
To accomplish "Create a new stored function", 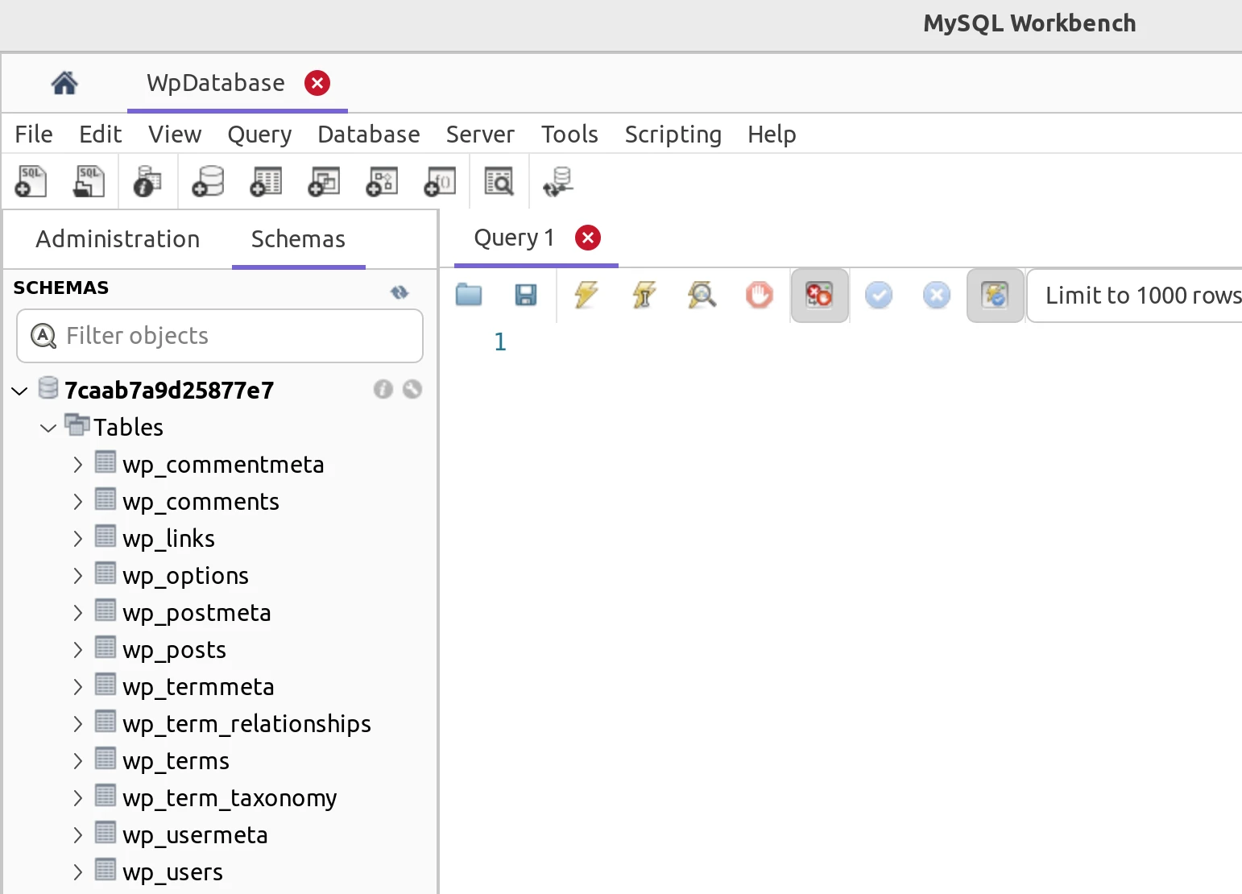I will 440,181.
